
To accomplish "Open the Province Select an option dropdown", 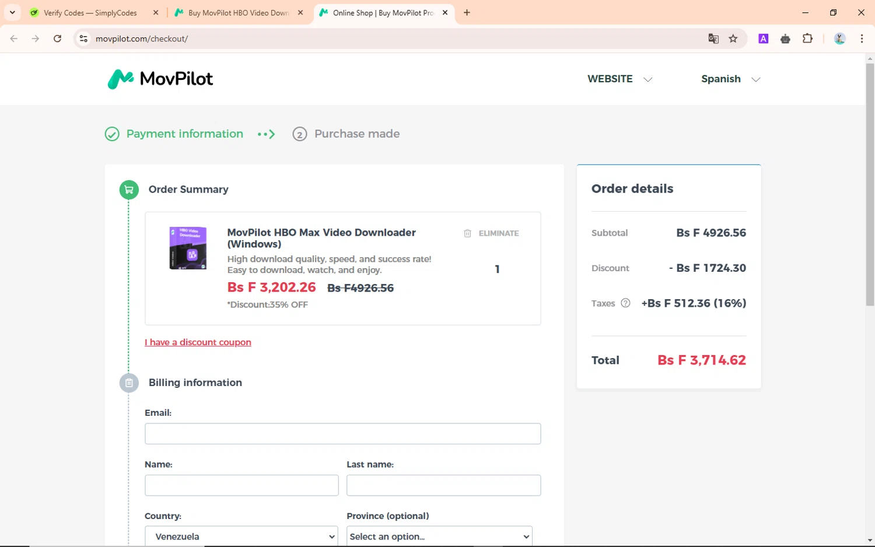I will coord(439,537).
